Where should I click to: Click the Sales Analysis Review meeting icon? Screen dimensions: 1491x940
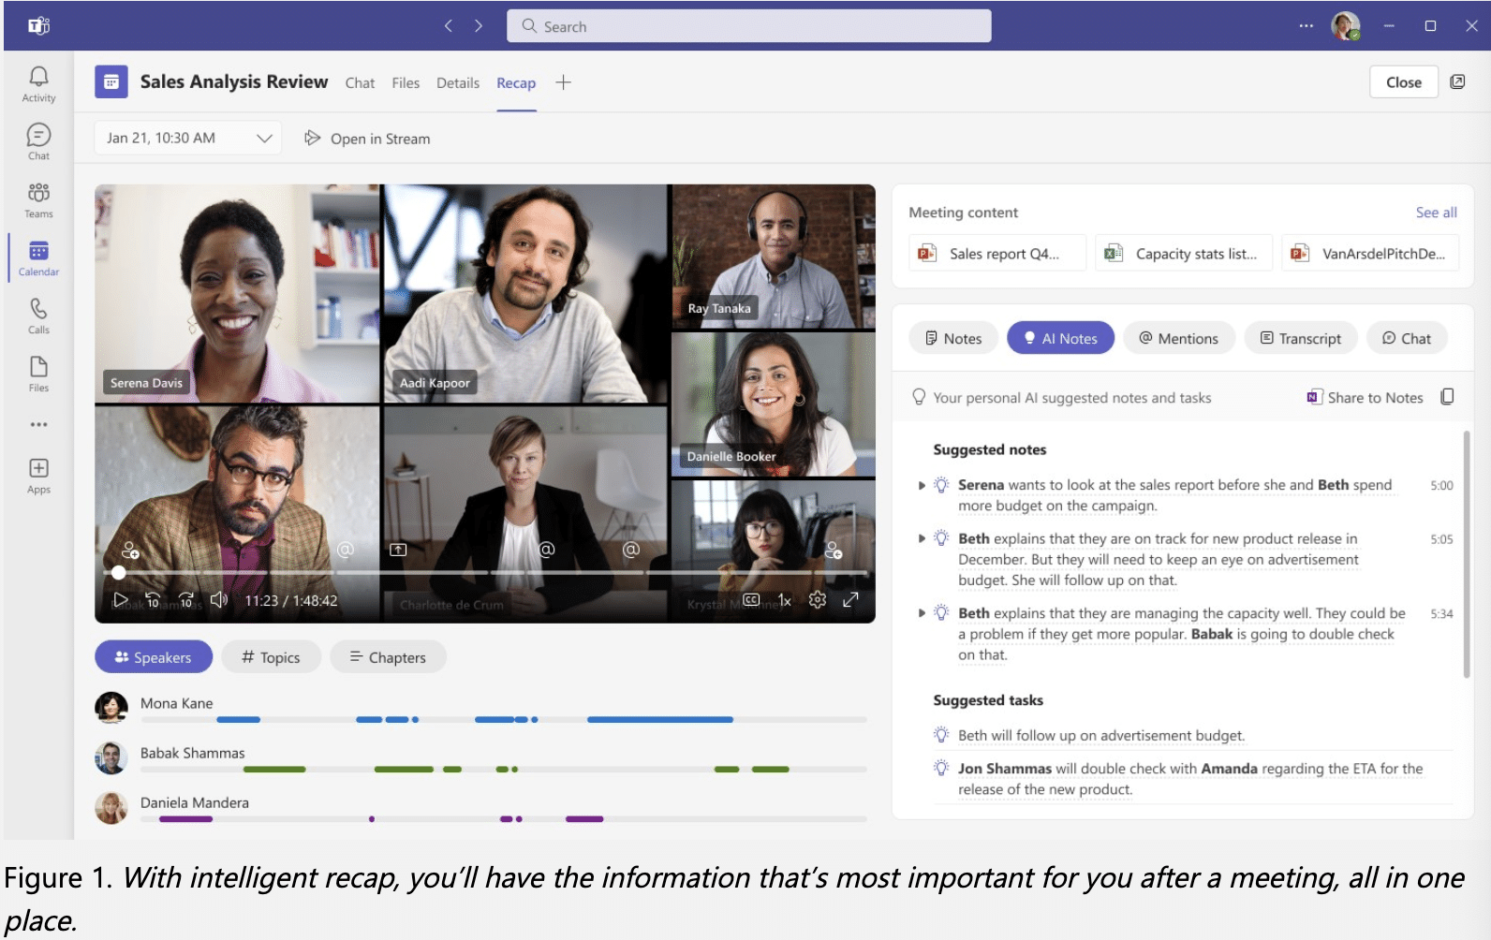(x=111, y=82)
